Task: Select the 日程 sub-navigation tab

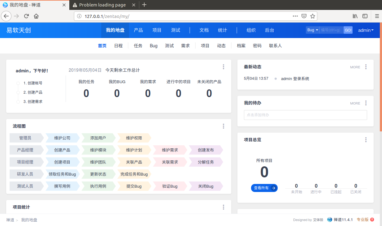Action: point(118,46)
